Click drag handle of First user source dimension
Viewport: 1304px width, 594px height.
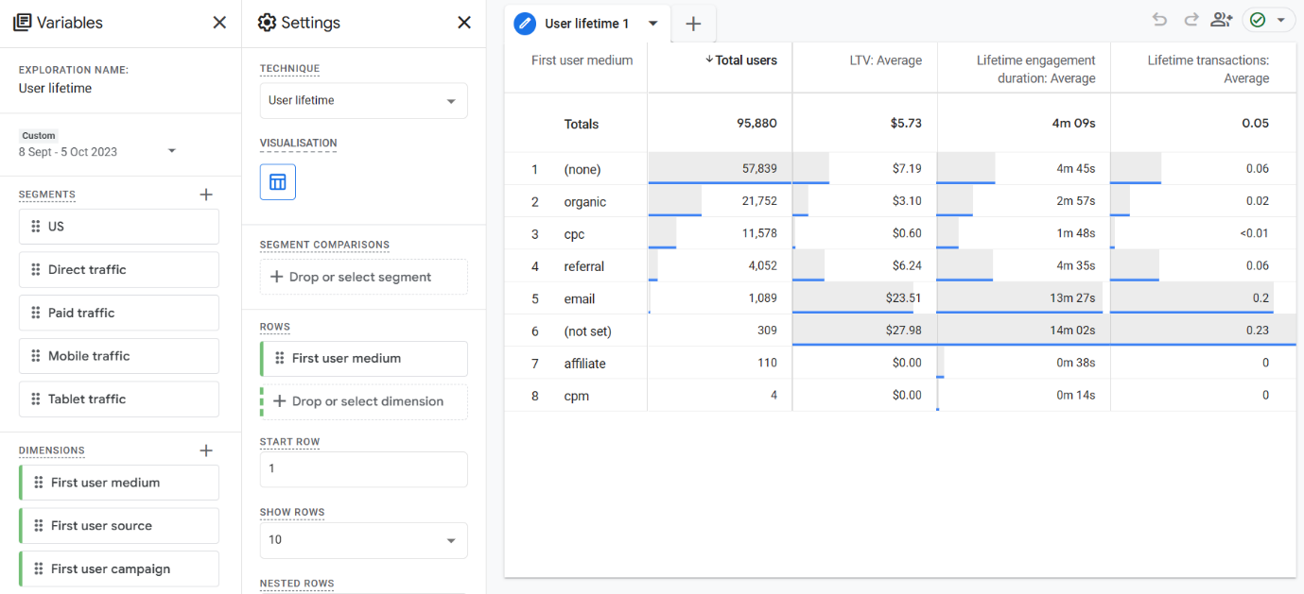pos(39,526)
